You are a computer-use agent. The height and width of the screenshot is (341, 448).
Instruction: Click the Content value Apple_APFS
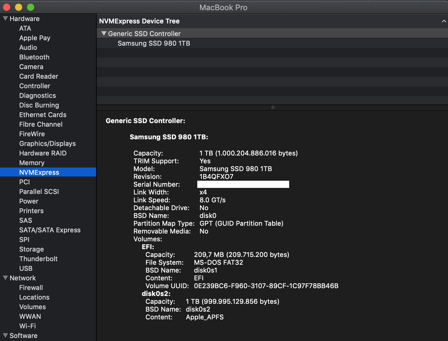pyautogui.click(x=205, y=317)
